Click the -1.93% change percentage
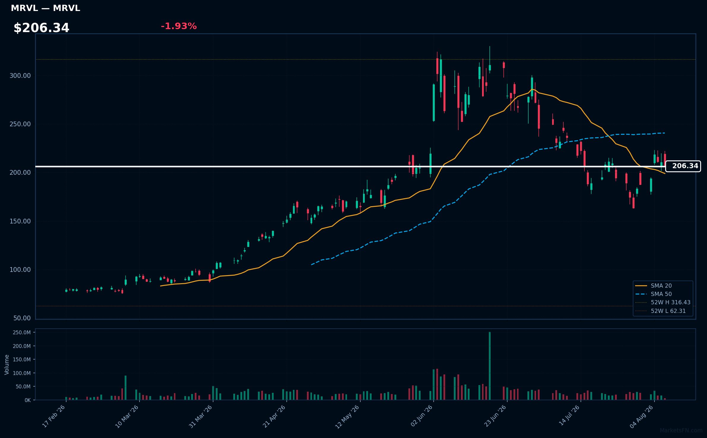 coord(179,26)
